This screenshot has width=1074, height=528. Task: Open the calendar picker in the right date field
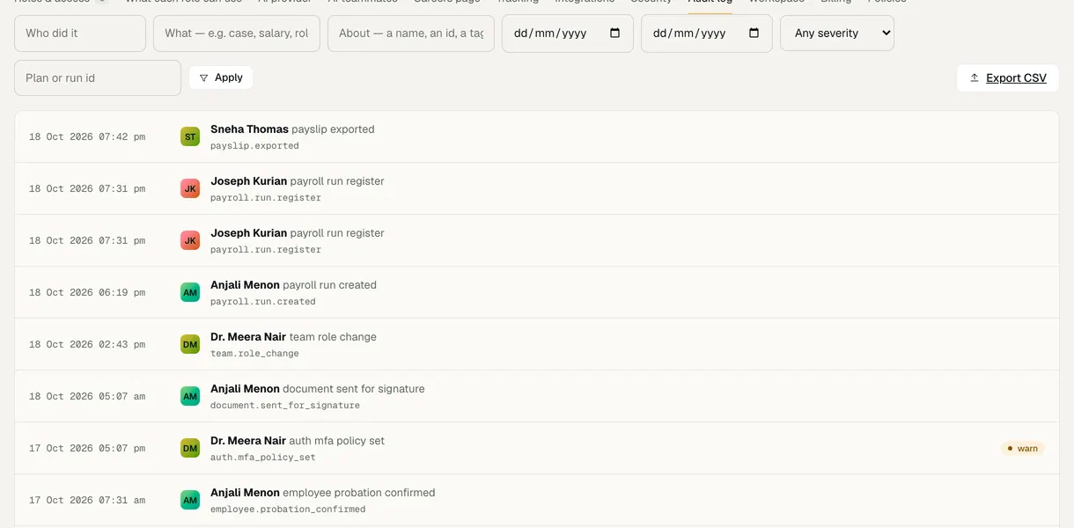tap(754, 33)
